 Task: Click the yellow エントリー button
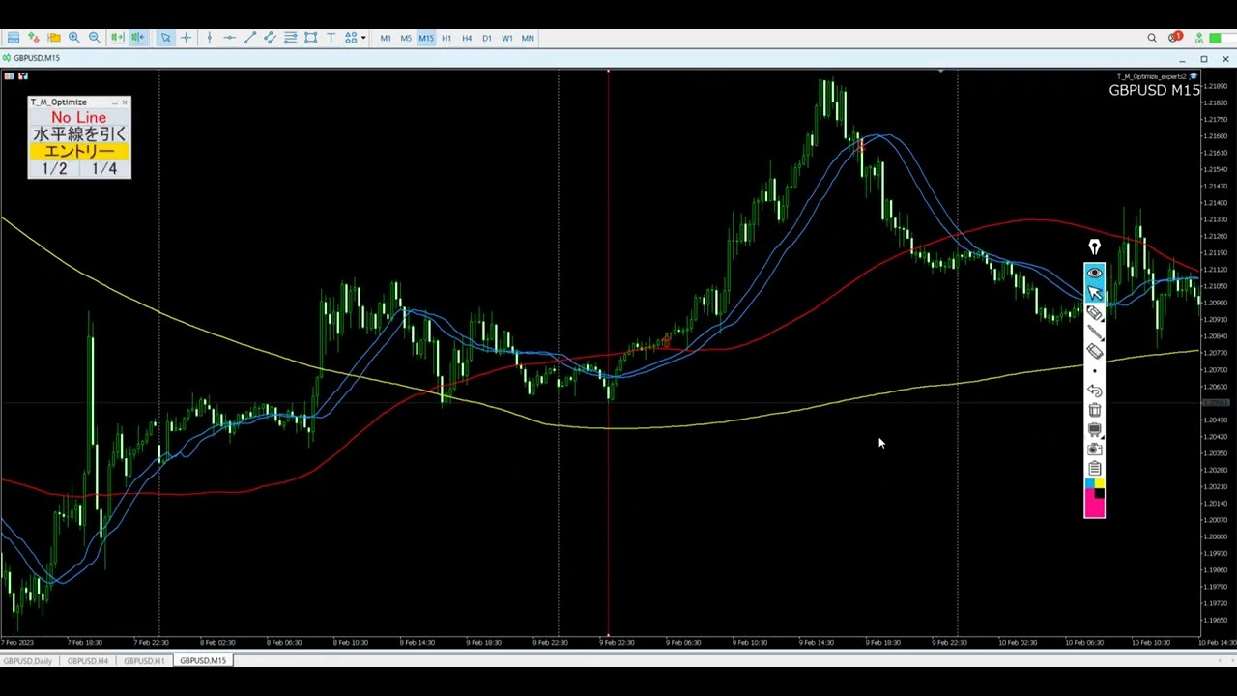79,151
